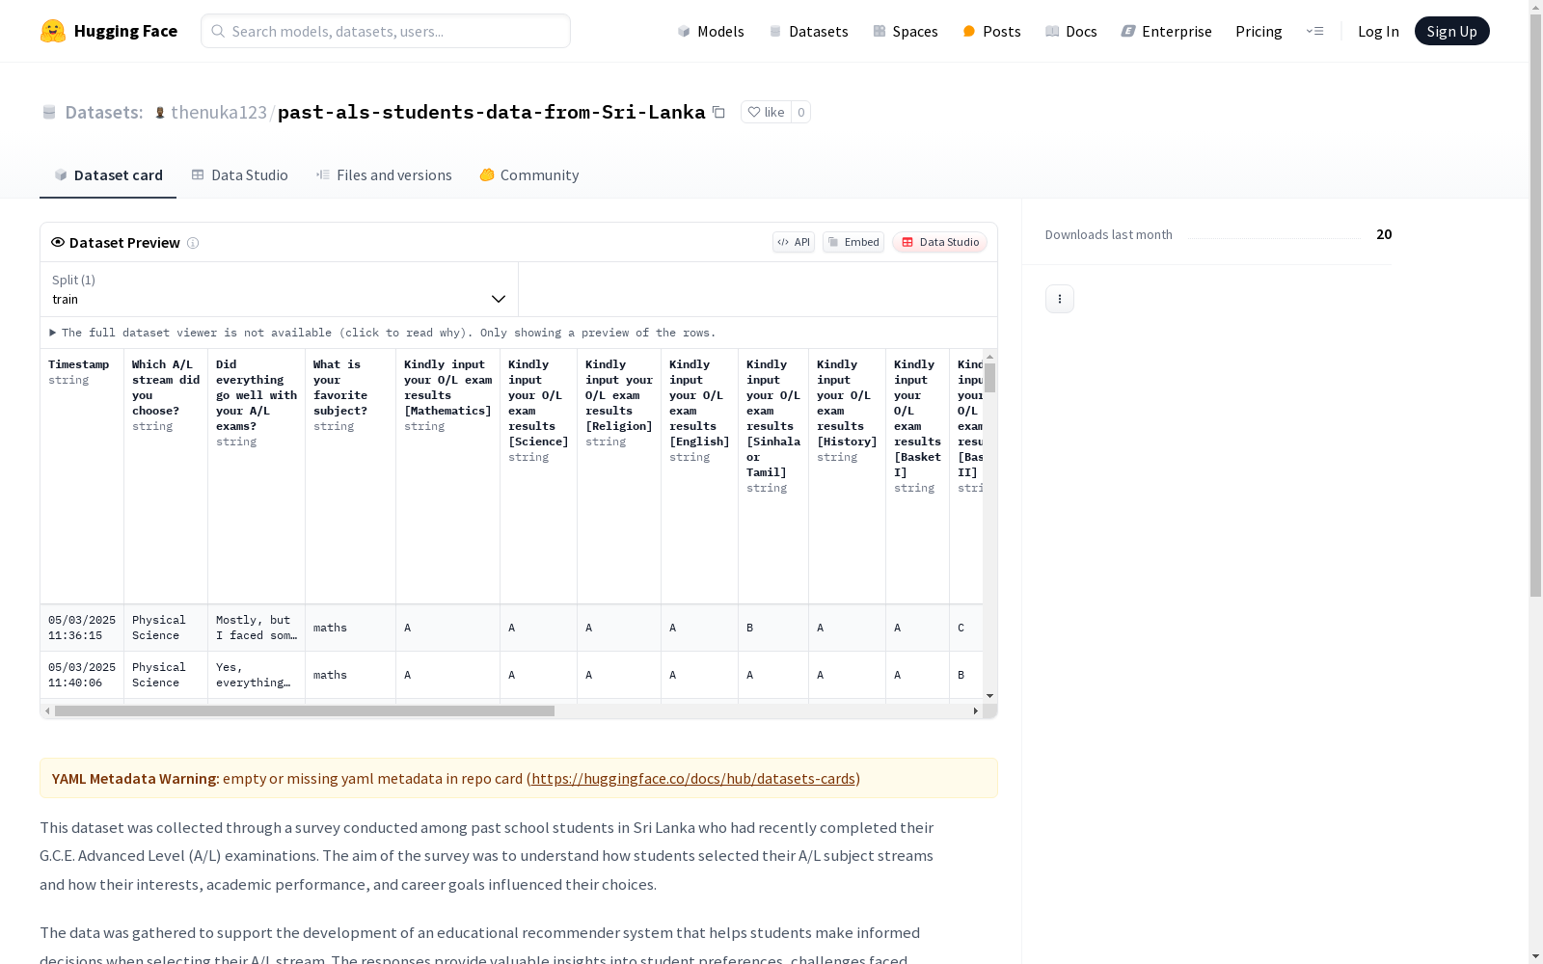The width and height of the screenshot is (1543, 964).
Task: Open Posts from the navigation bar
Action: 991,31
